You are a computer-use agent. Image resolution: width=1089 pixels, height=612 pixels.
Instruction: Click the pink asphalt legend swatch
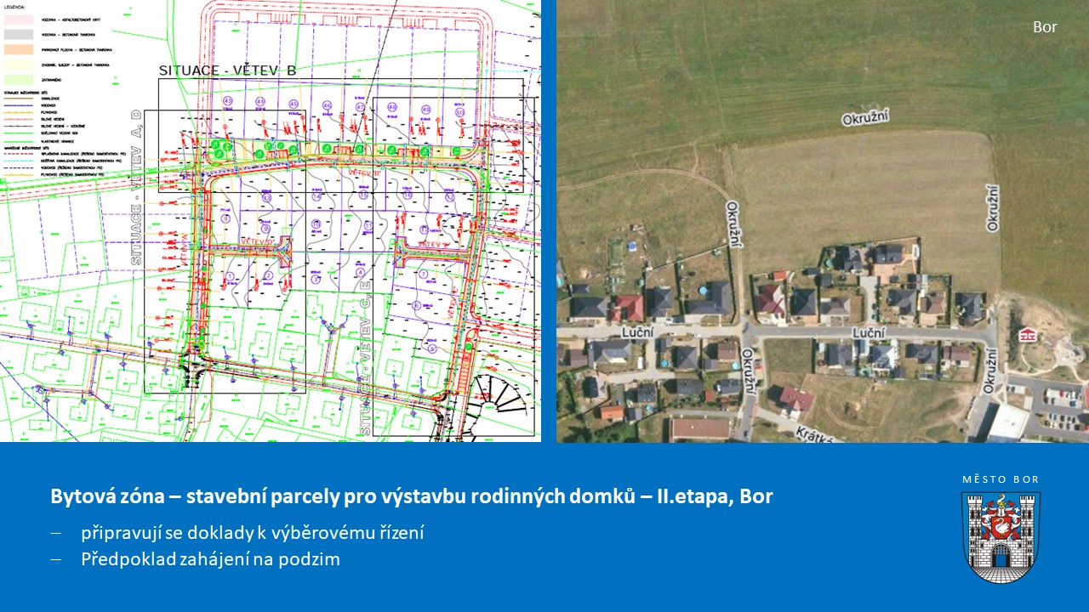point(19,18)
